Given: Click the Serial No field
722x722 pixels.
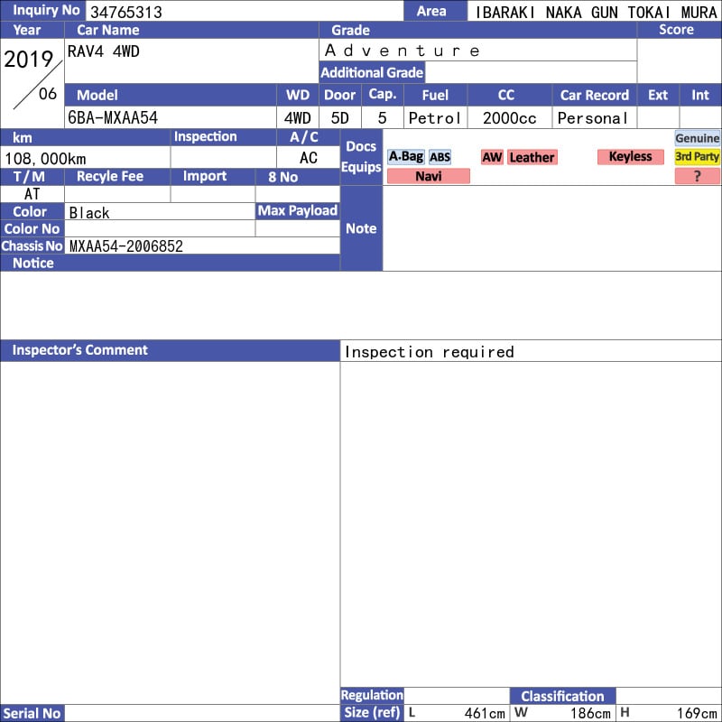Looking at the screenshot, I should [x=202, y=713].
